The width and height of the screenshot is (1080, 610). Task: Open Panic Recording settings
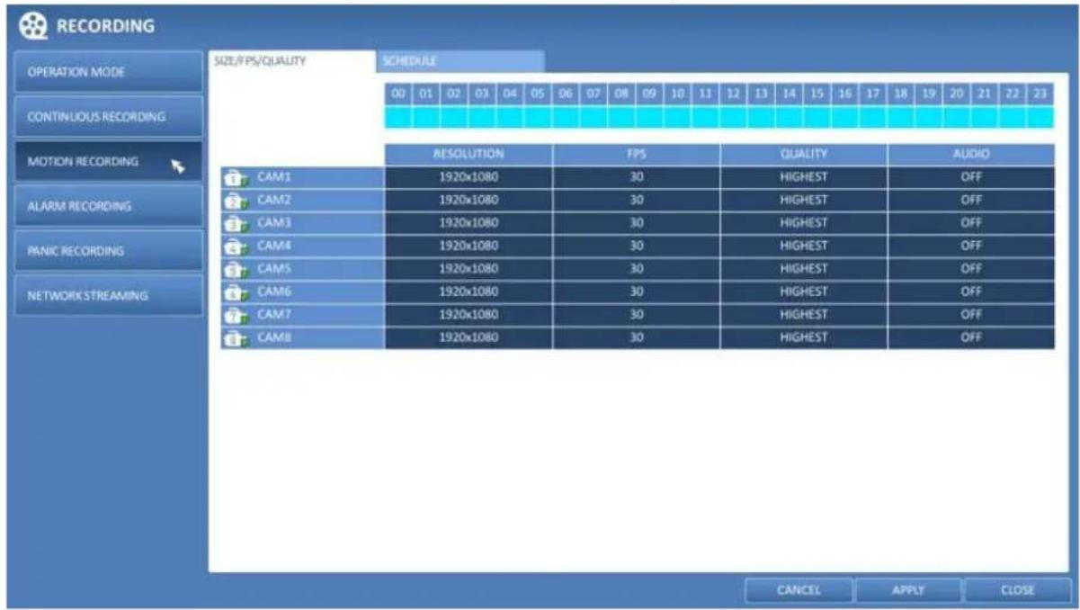109,251
